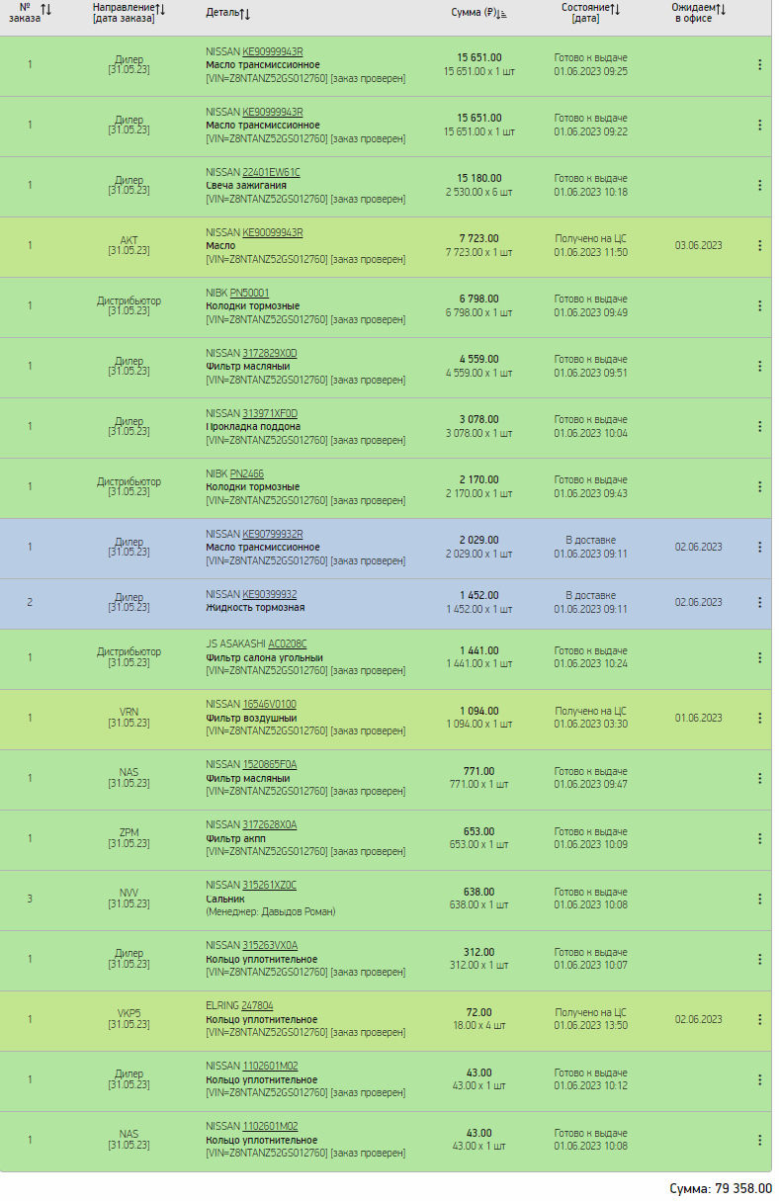Click 'Дистрибьютор' in PN50001 row
This screenshot has width=779, height=1201.
(x=129, y=300)
